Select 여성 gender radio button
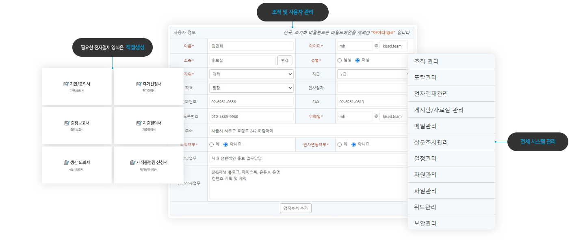Image resolution: width=585 pixels, height=243 pixels. point(357,60)
